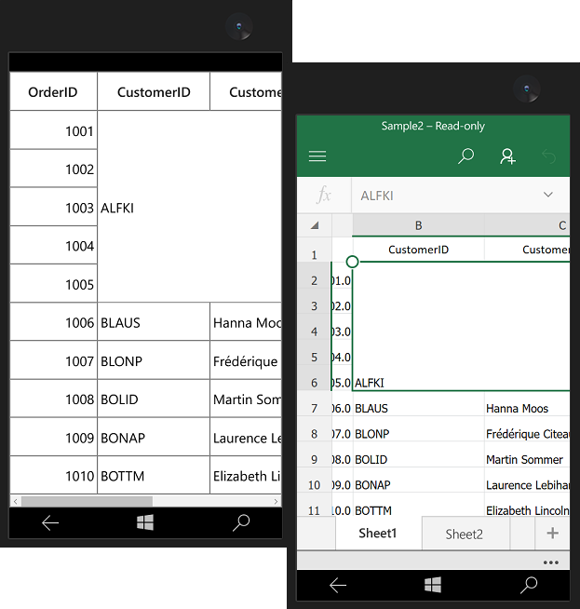Tap the back arrow on Excel phone
580x609 pixels.
click(338, 586)
